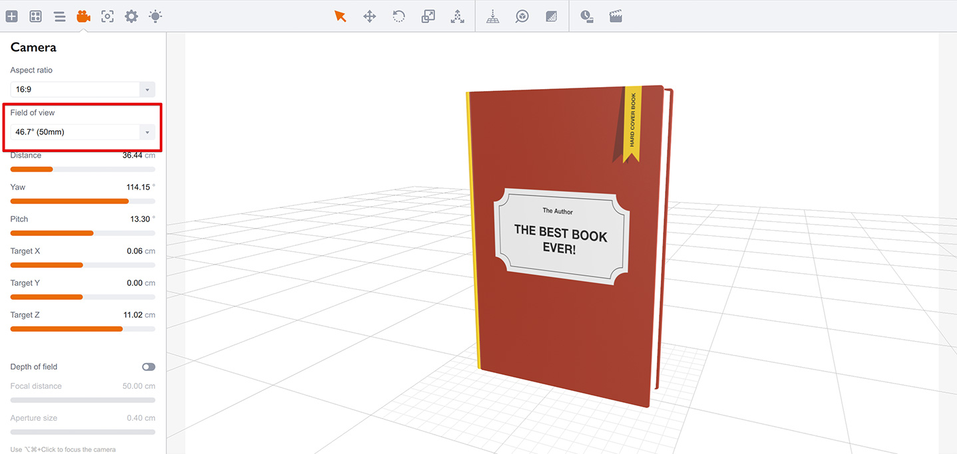
Task: Select the rotate tool
Action: tap(399, 16)
